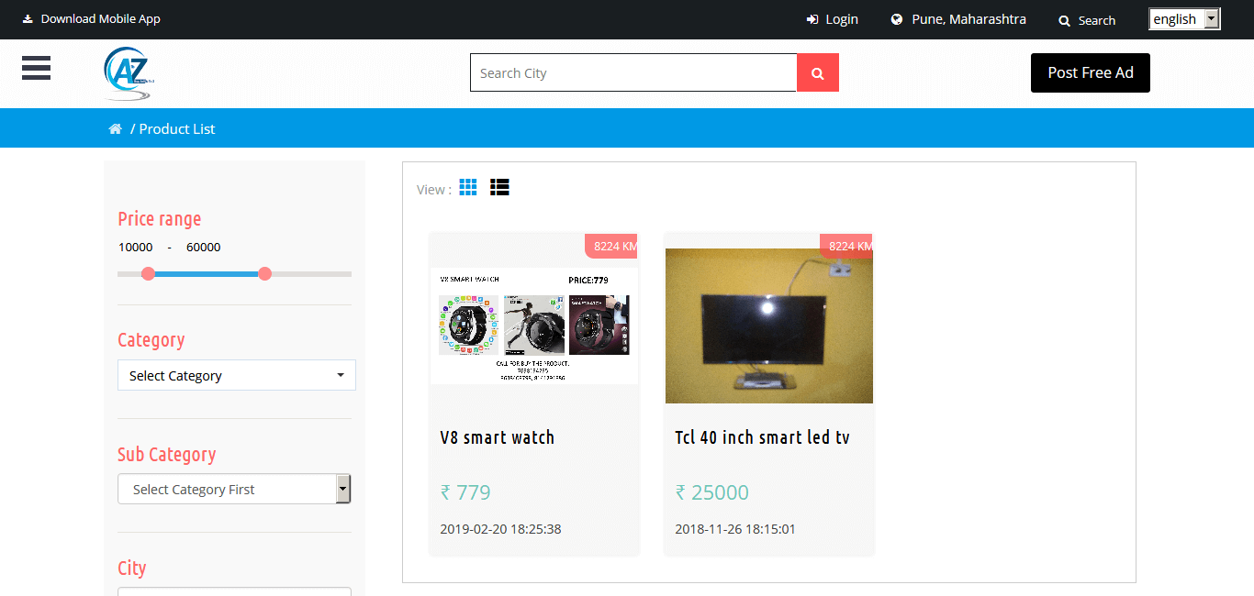Click the login arrow icon
The height and width of the screenshot is (596, 1254).
click(x=812, y=19)
